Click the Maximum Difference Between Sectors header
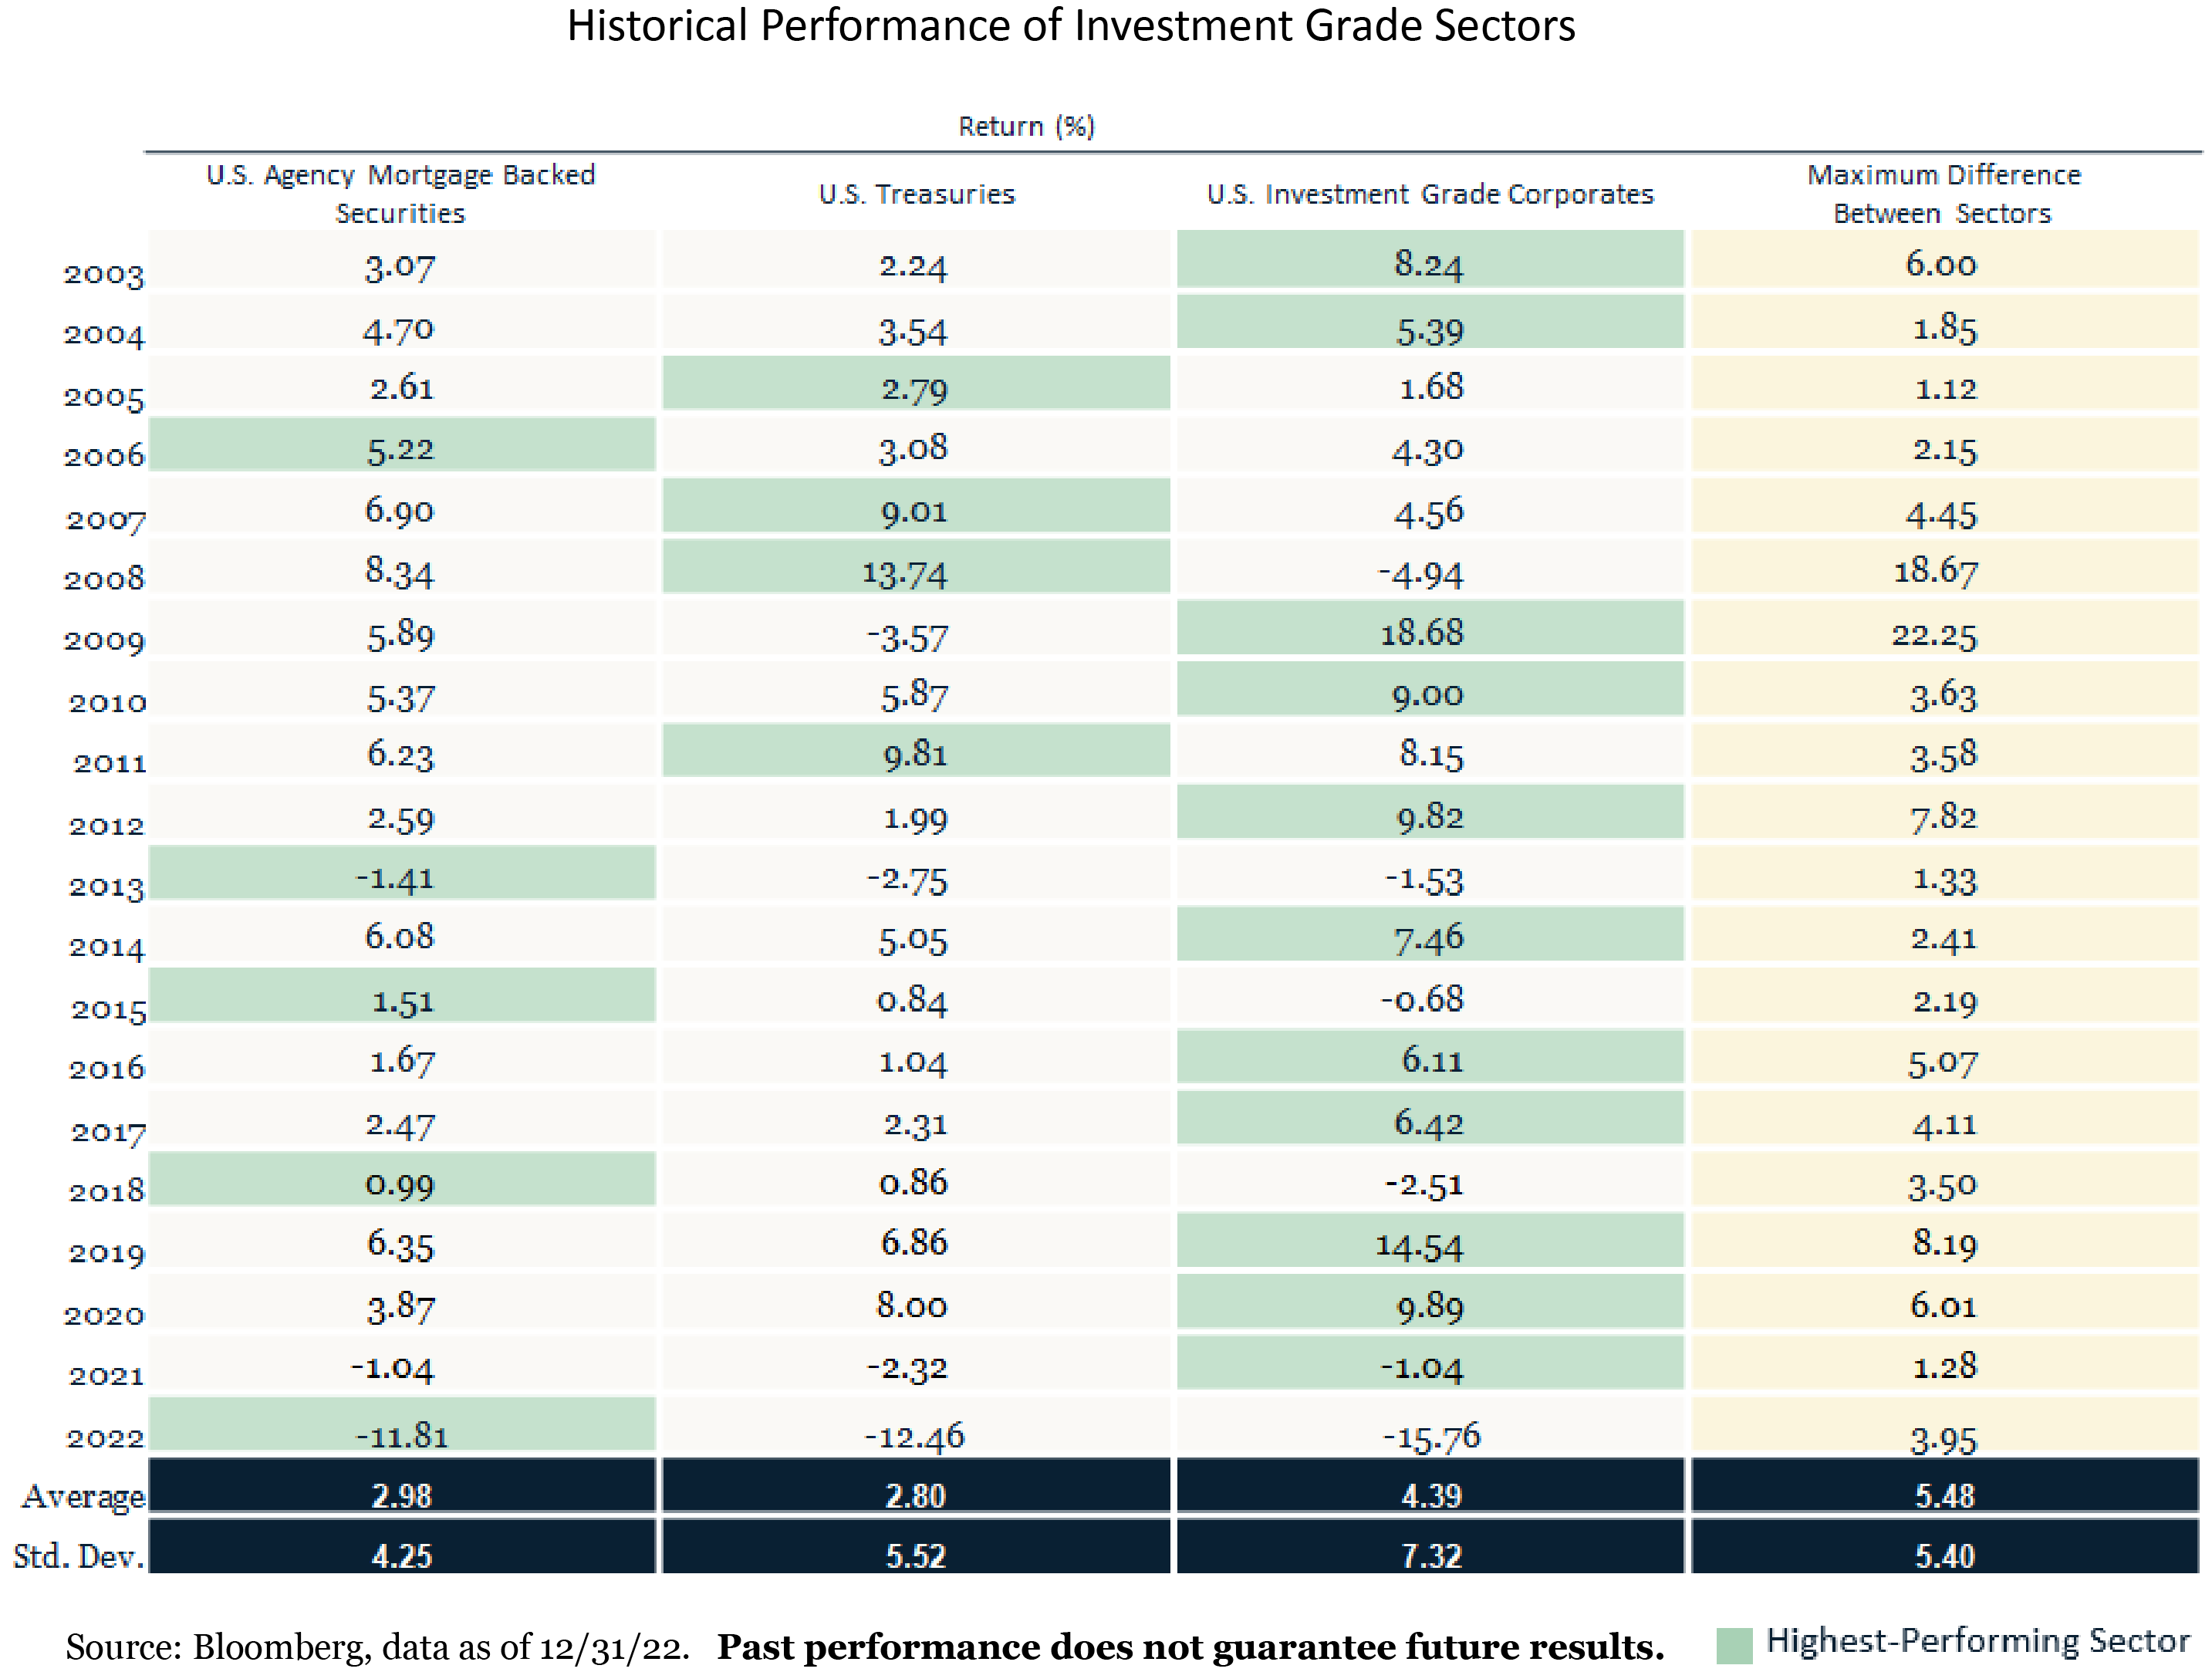The width and height of the screenshot is (2212, 1672). [1943, 194]
